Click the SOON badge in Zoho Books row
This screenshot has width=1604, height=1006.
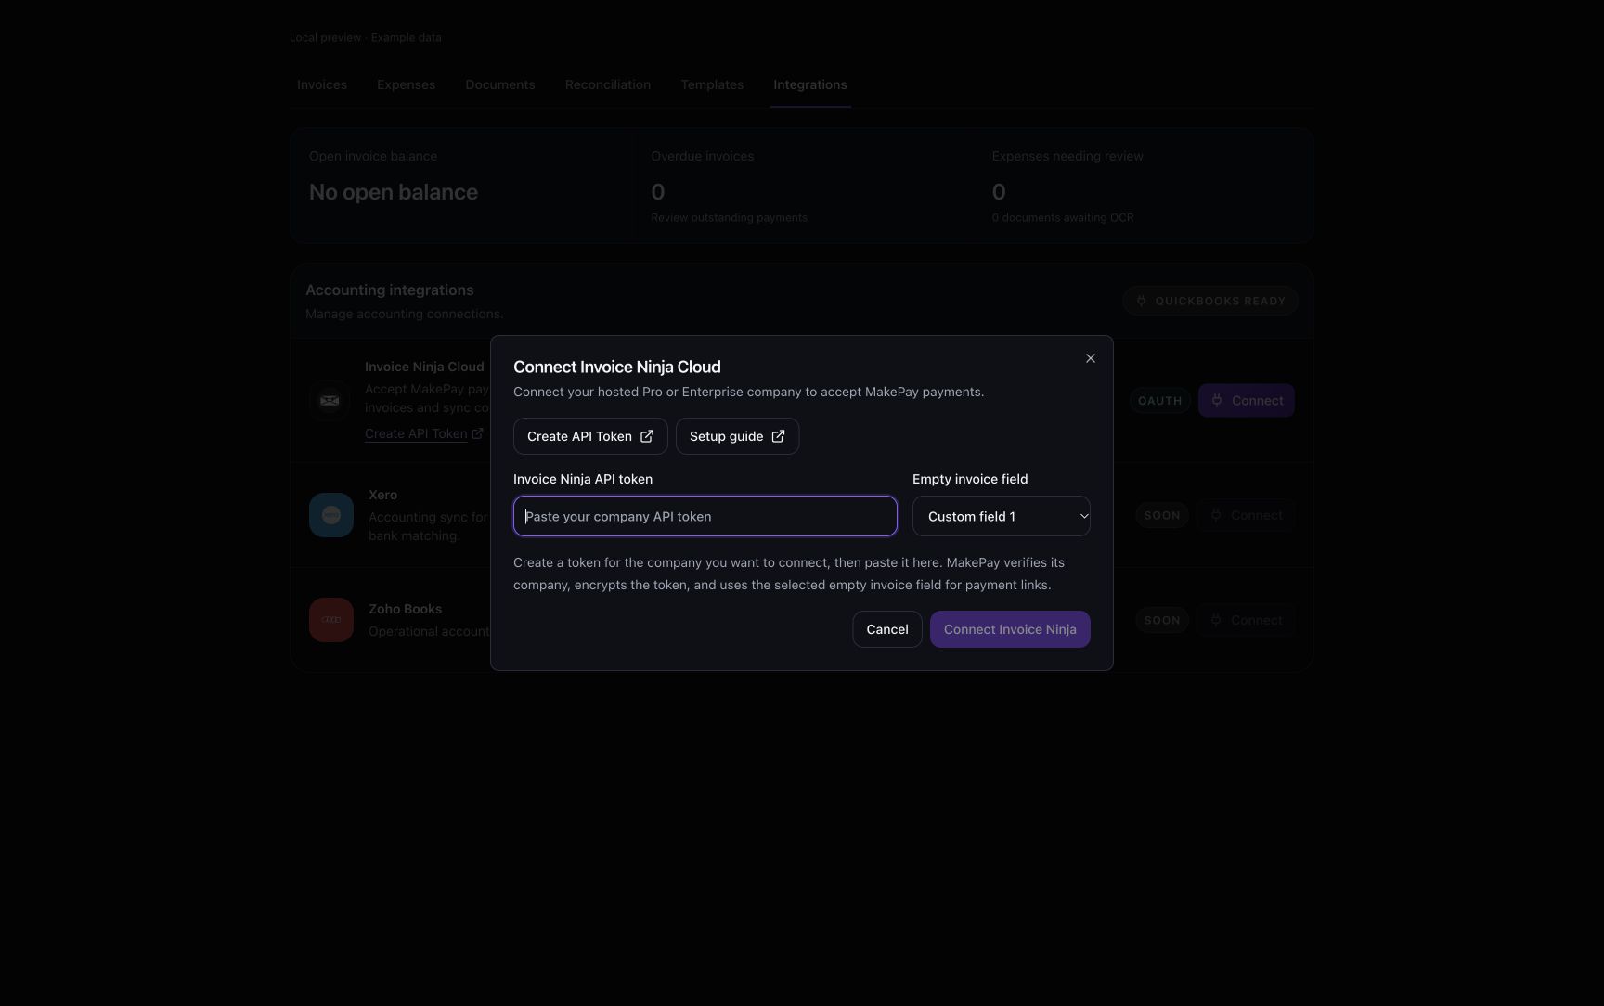point(1162,620)
